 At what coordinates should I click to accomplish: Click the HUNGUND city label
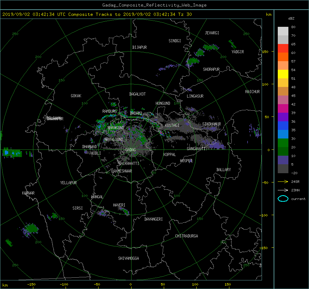pos(163,103)
